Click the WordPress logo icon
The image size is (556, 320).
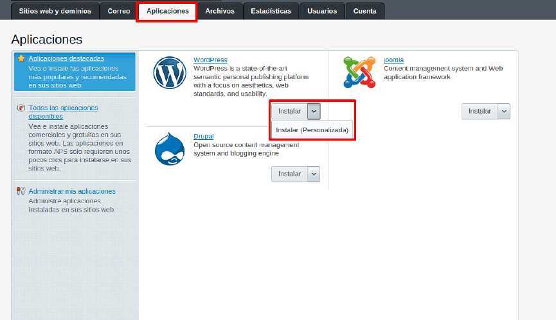(170, 73)
